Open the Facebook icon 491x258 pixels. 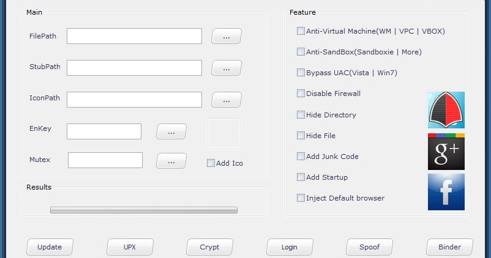click(446, 192)
